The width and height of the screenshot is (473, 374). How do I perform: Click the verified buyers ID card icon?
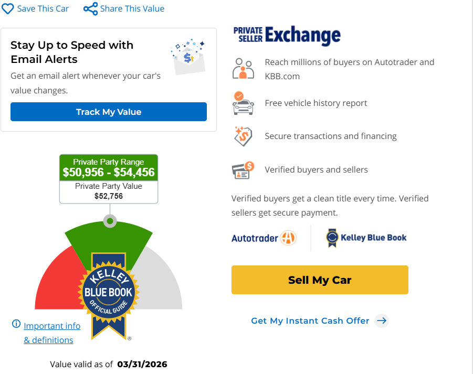click(243, 169)
